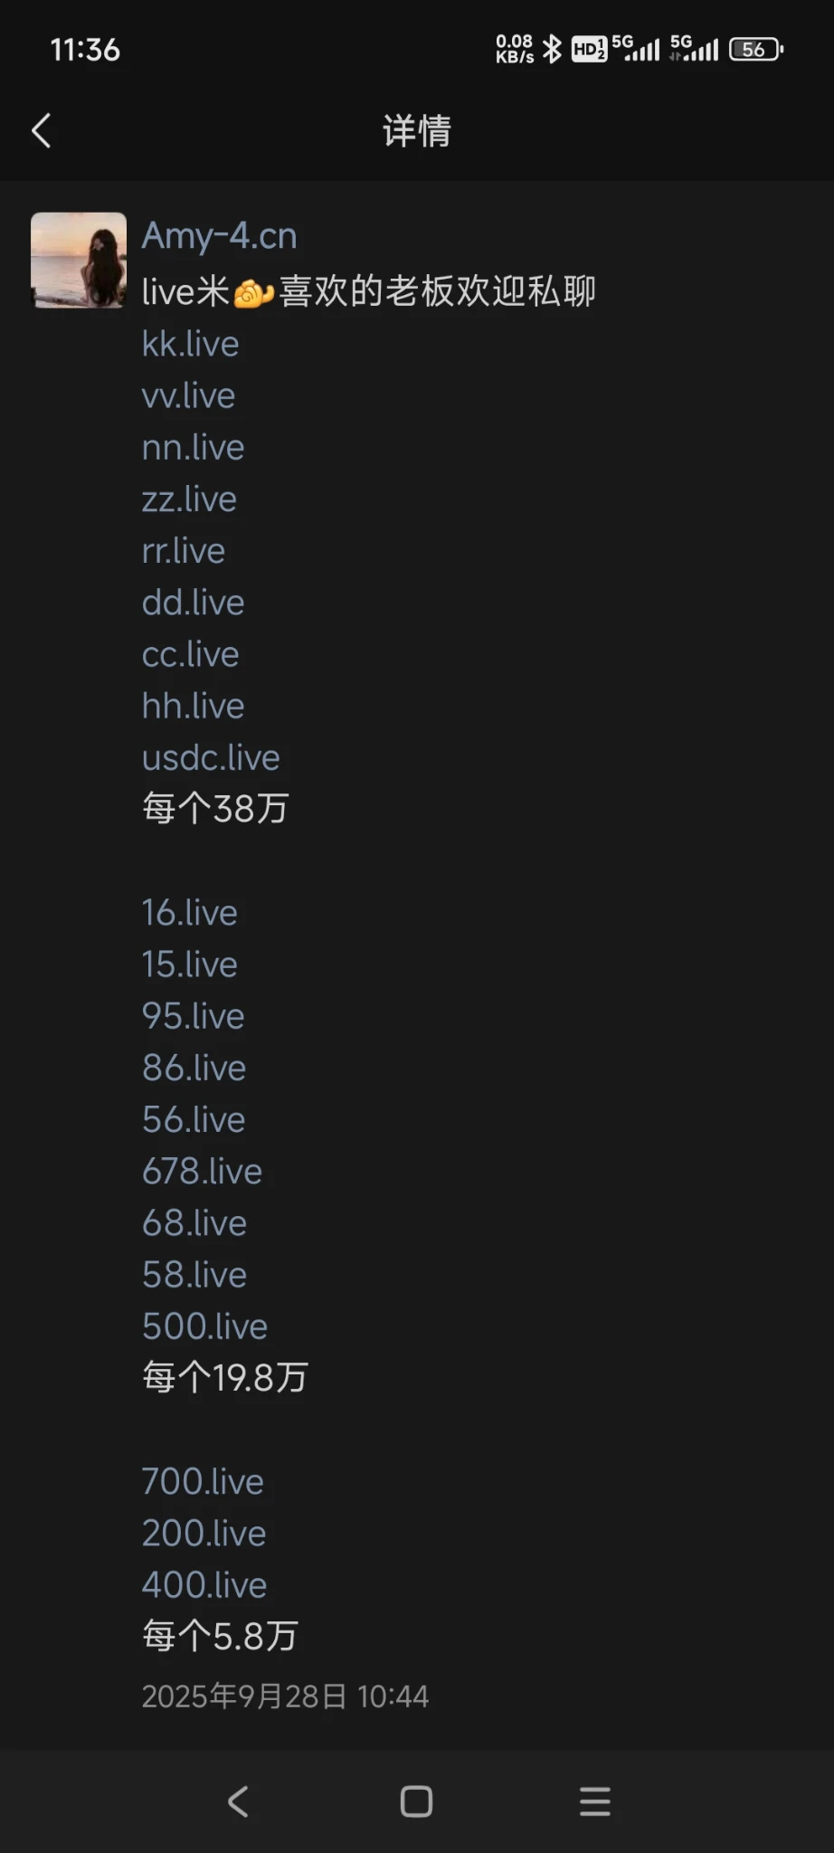This screenshot has height=1853, width=834.
Task: Tap the back arrow in header
Action: click(x=42, y=131)
